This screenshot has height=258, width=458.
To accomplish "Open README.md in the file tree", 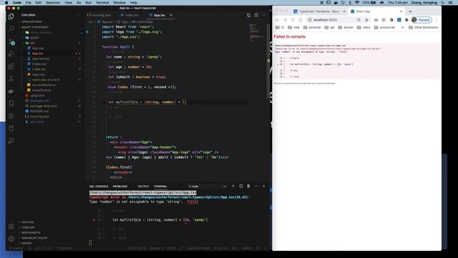I will (x=39, y=111).
